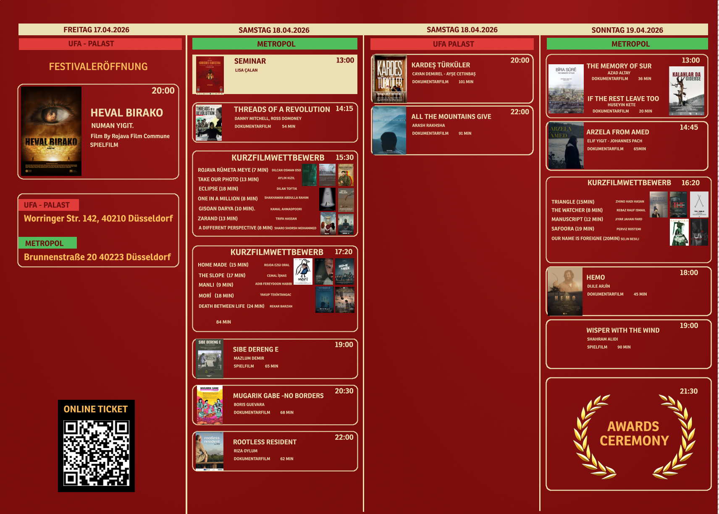This screenshot has width=719, height=514.
Task: Click the Online Ticket QR code
Action: [96, 453]
